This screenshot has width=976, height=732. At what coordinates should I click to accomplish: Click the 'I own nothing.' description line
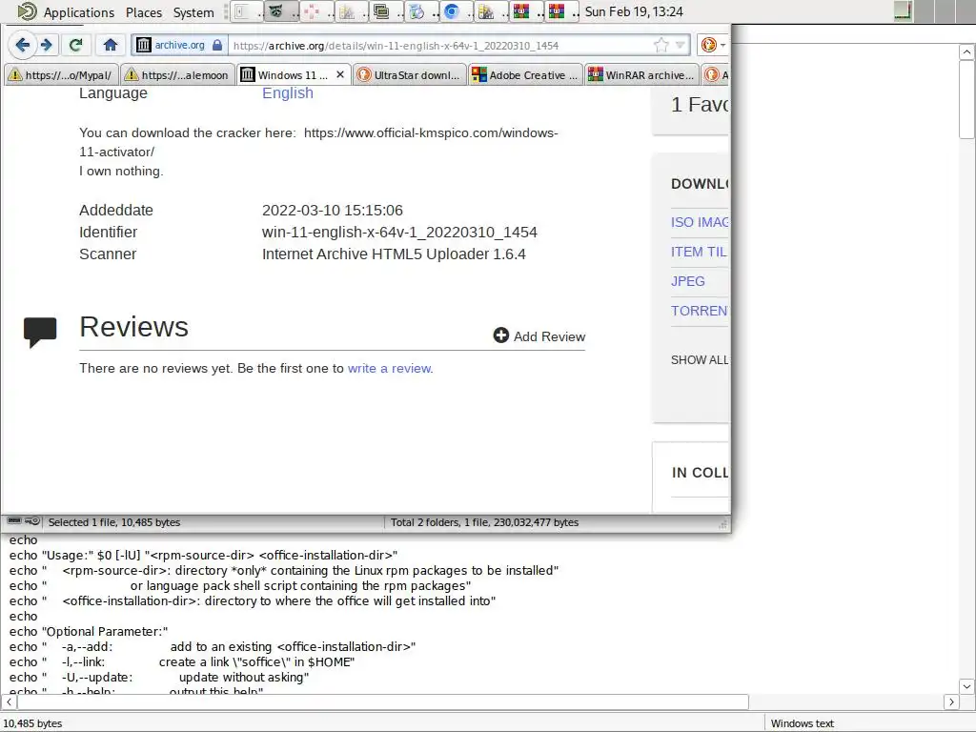point(121,172)
